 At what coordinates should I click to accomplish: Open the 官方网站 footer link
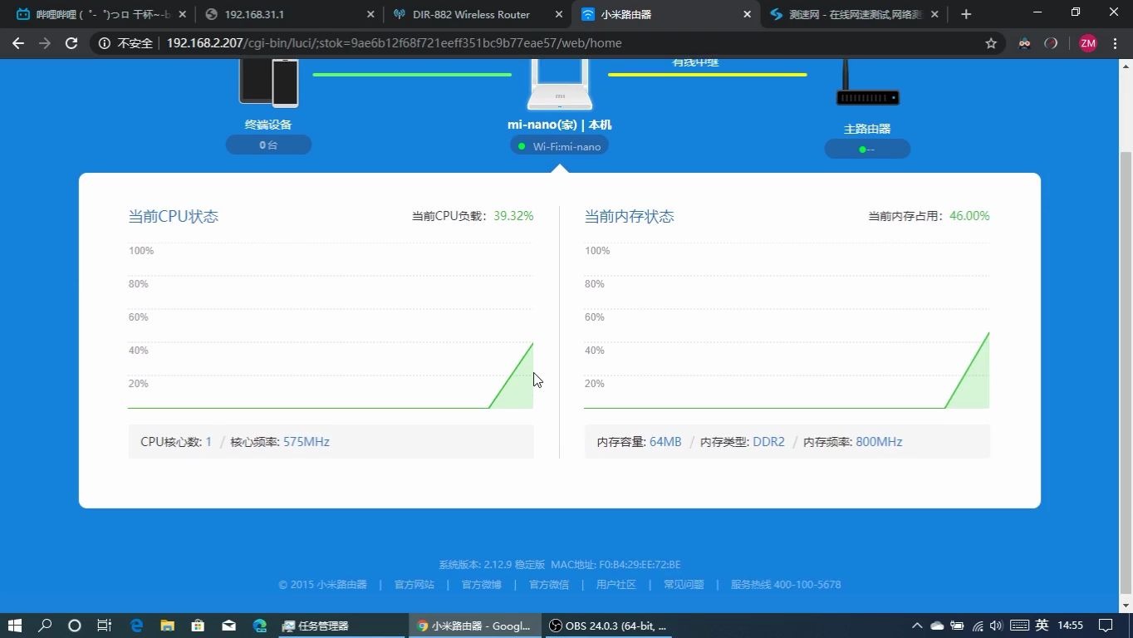pos(414,584)
